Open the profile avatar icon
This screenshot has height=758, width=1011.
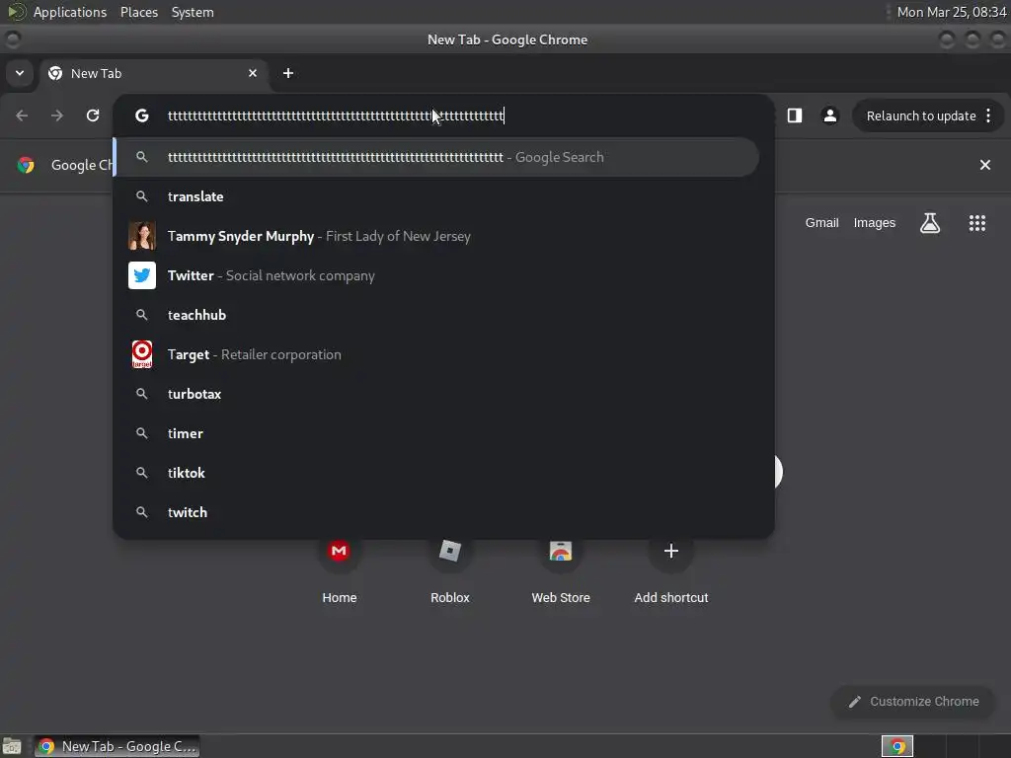pyautogui.click(x=829, y=115)
